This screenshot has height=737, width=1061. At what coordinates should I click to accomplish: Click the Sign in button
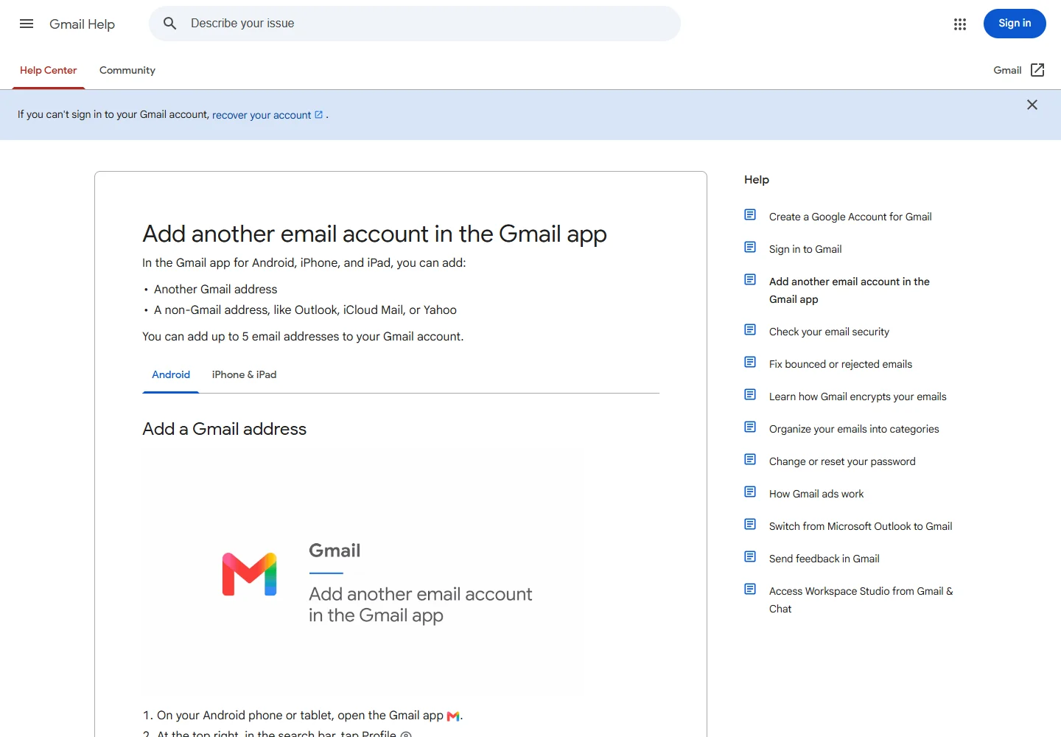pyautogui.click(x=1015, y=24)
